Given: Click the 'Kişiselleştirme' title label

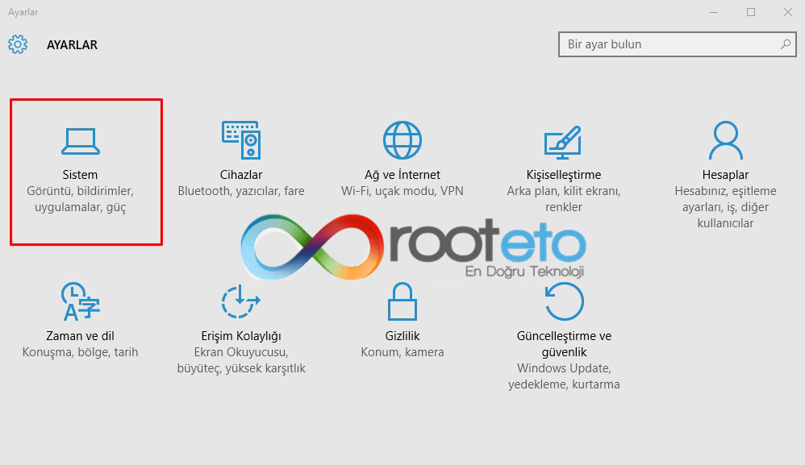Looking at the screenshot, I should coord(564,175).
